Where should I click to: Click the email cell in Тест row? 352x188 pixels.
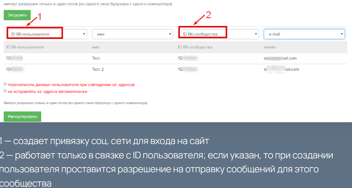pos(280,58)
